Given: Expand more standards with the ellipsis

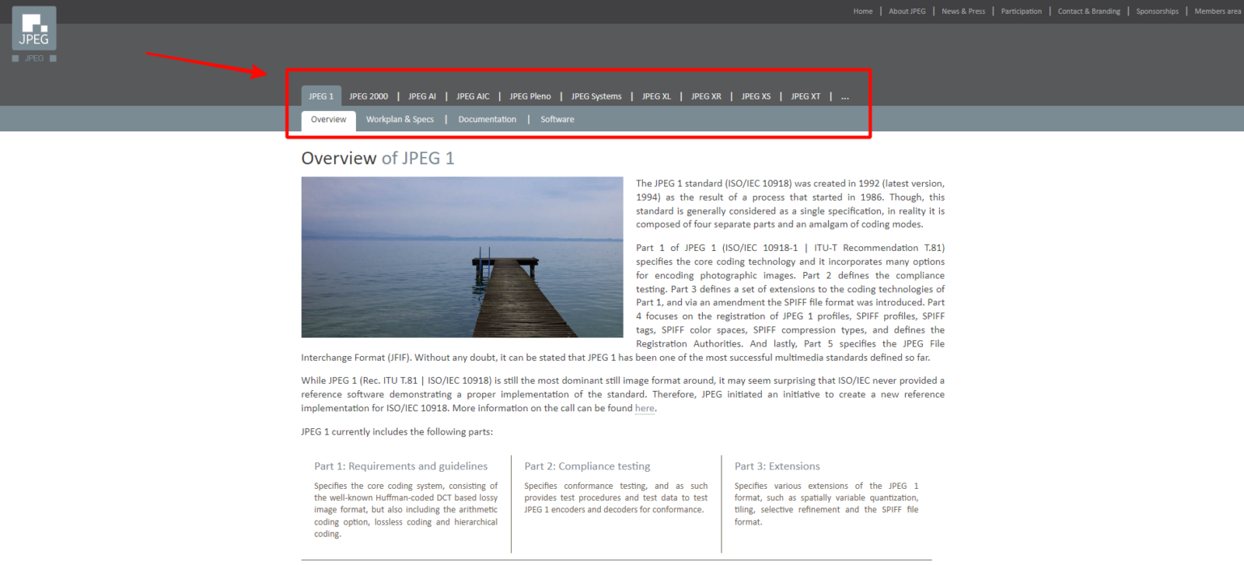Looking at the screenshot, I should [x=845, y=97].
